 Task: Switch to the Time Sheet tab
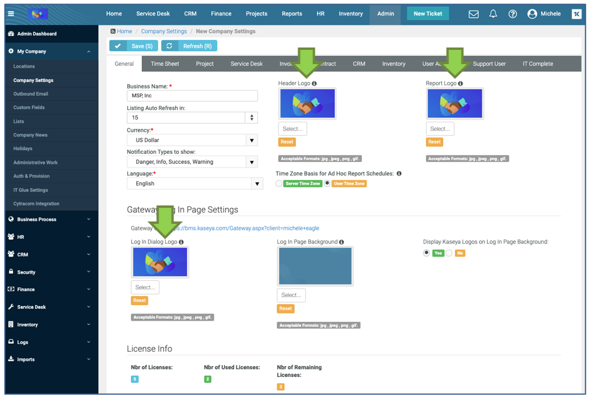pos(165,64)
